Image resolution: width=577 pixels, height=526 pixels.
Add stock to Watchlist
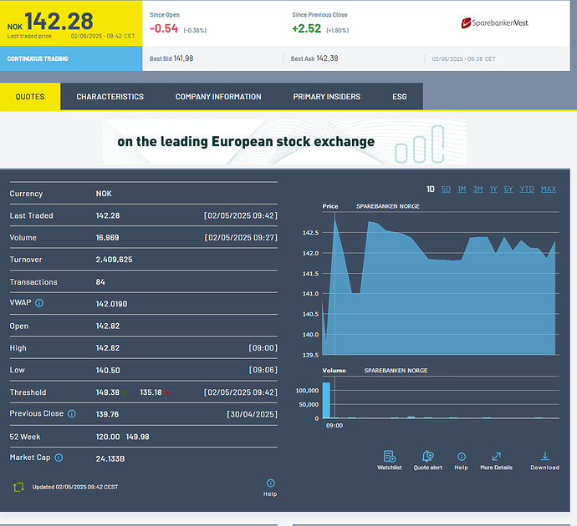[390, 460]
